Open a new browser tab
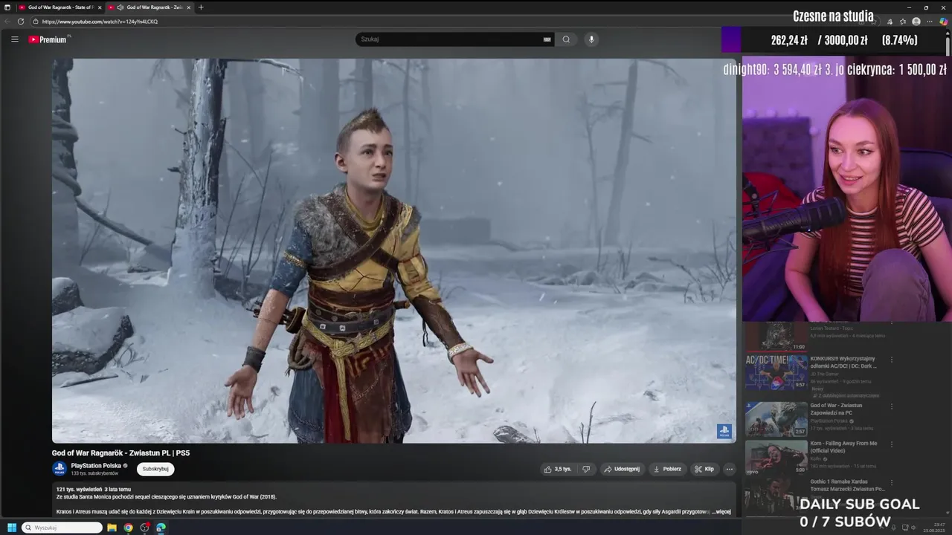Screen dimensions: 952x535 point(201,7)
